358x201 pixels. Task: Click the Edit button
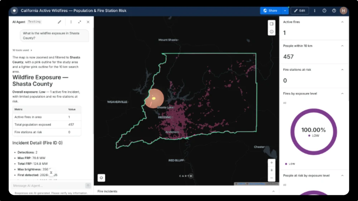[300, 10]
